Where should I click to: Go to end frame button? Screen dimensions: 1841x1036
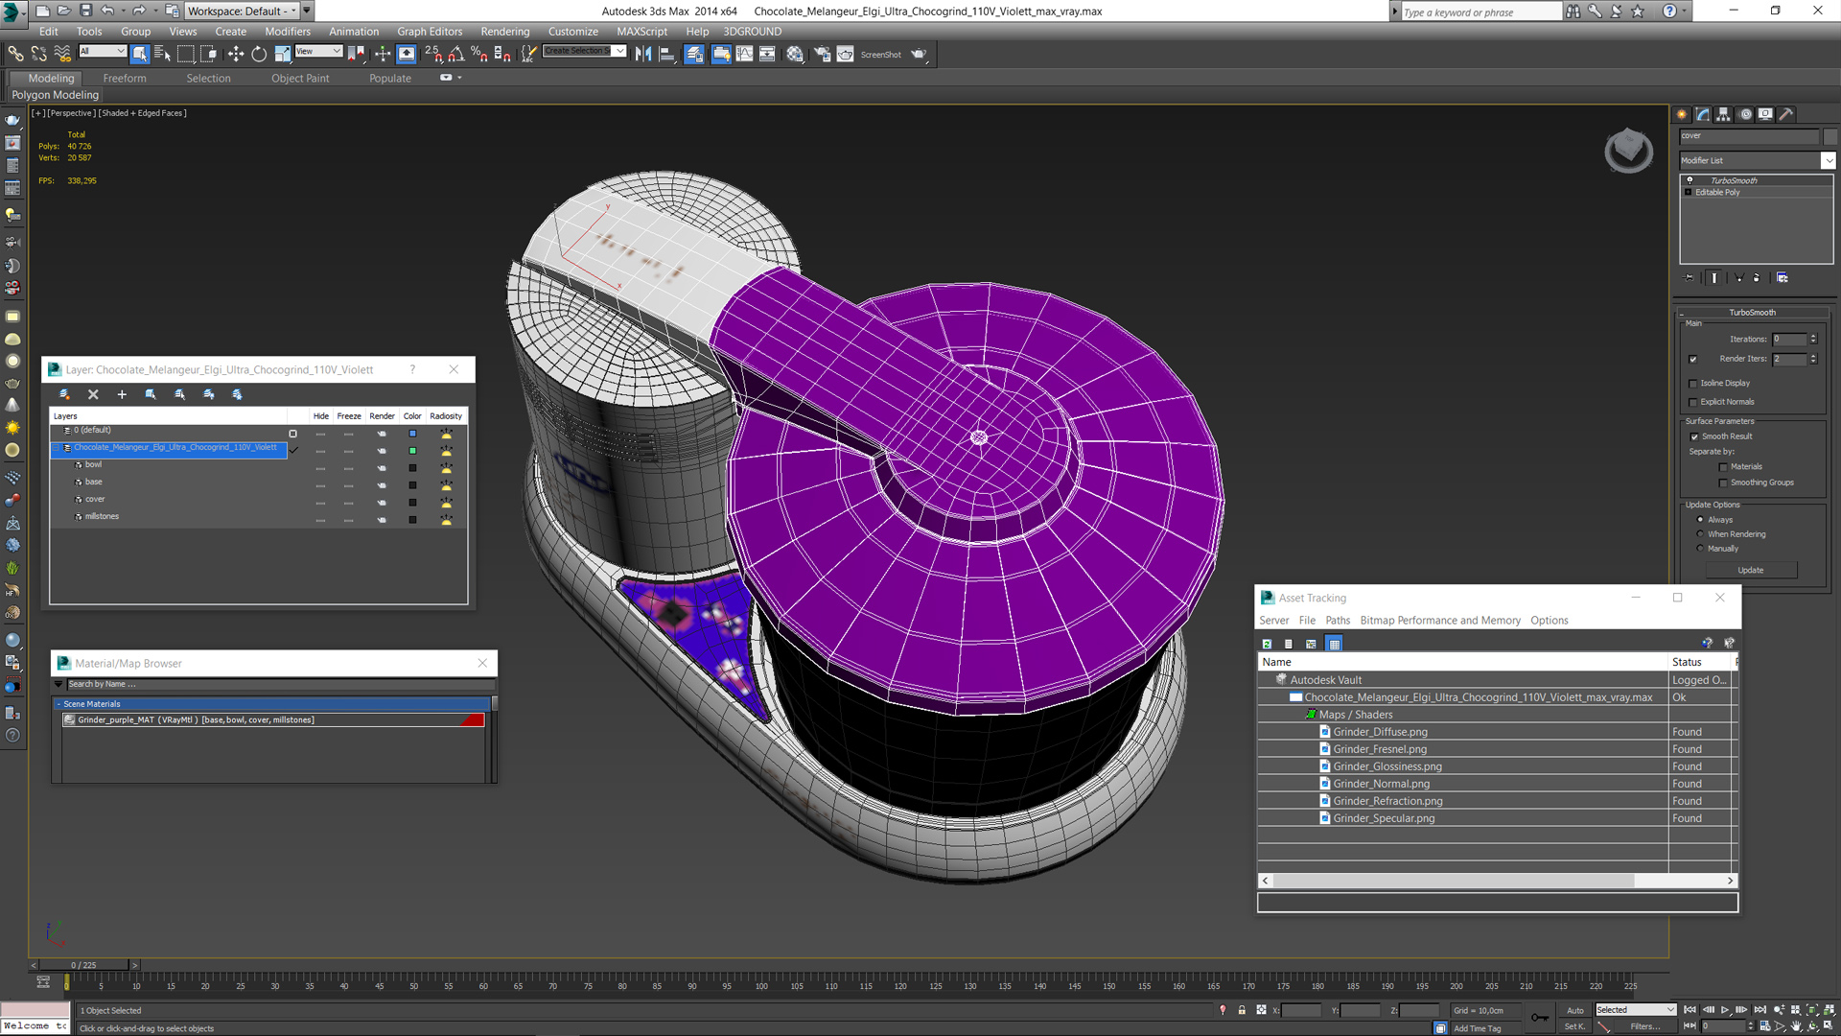click(1759, 1010)
